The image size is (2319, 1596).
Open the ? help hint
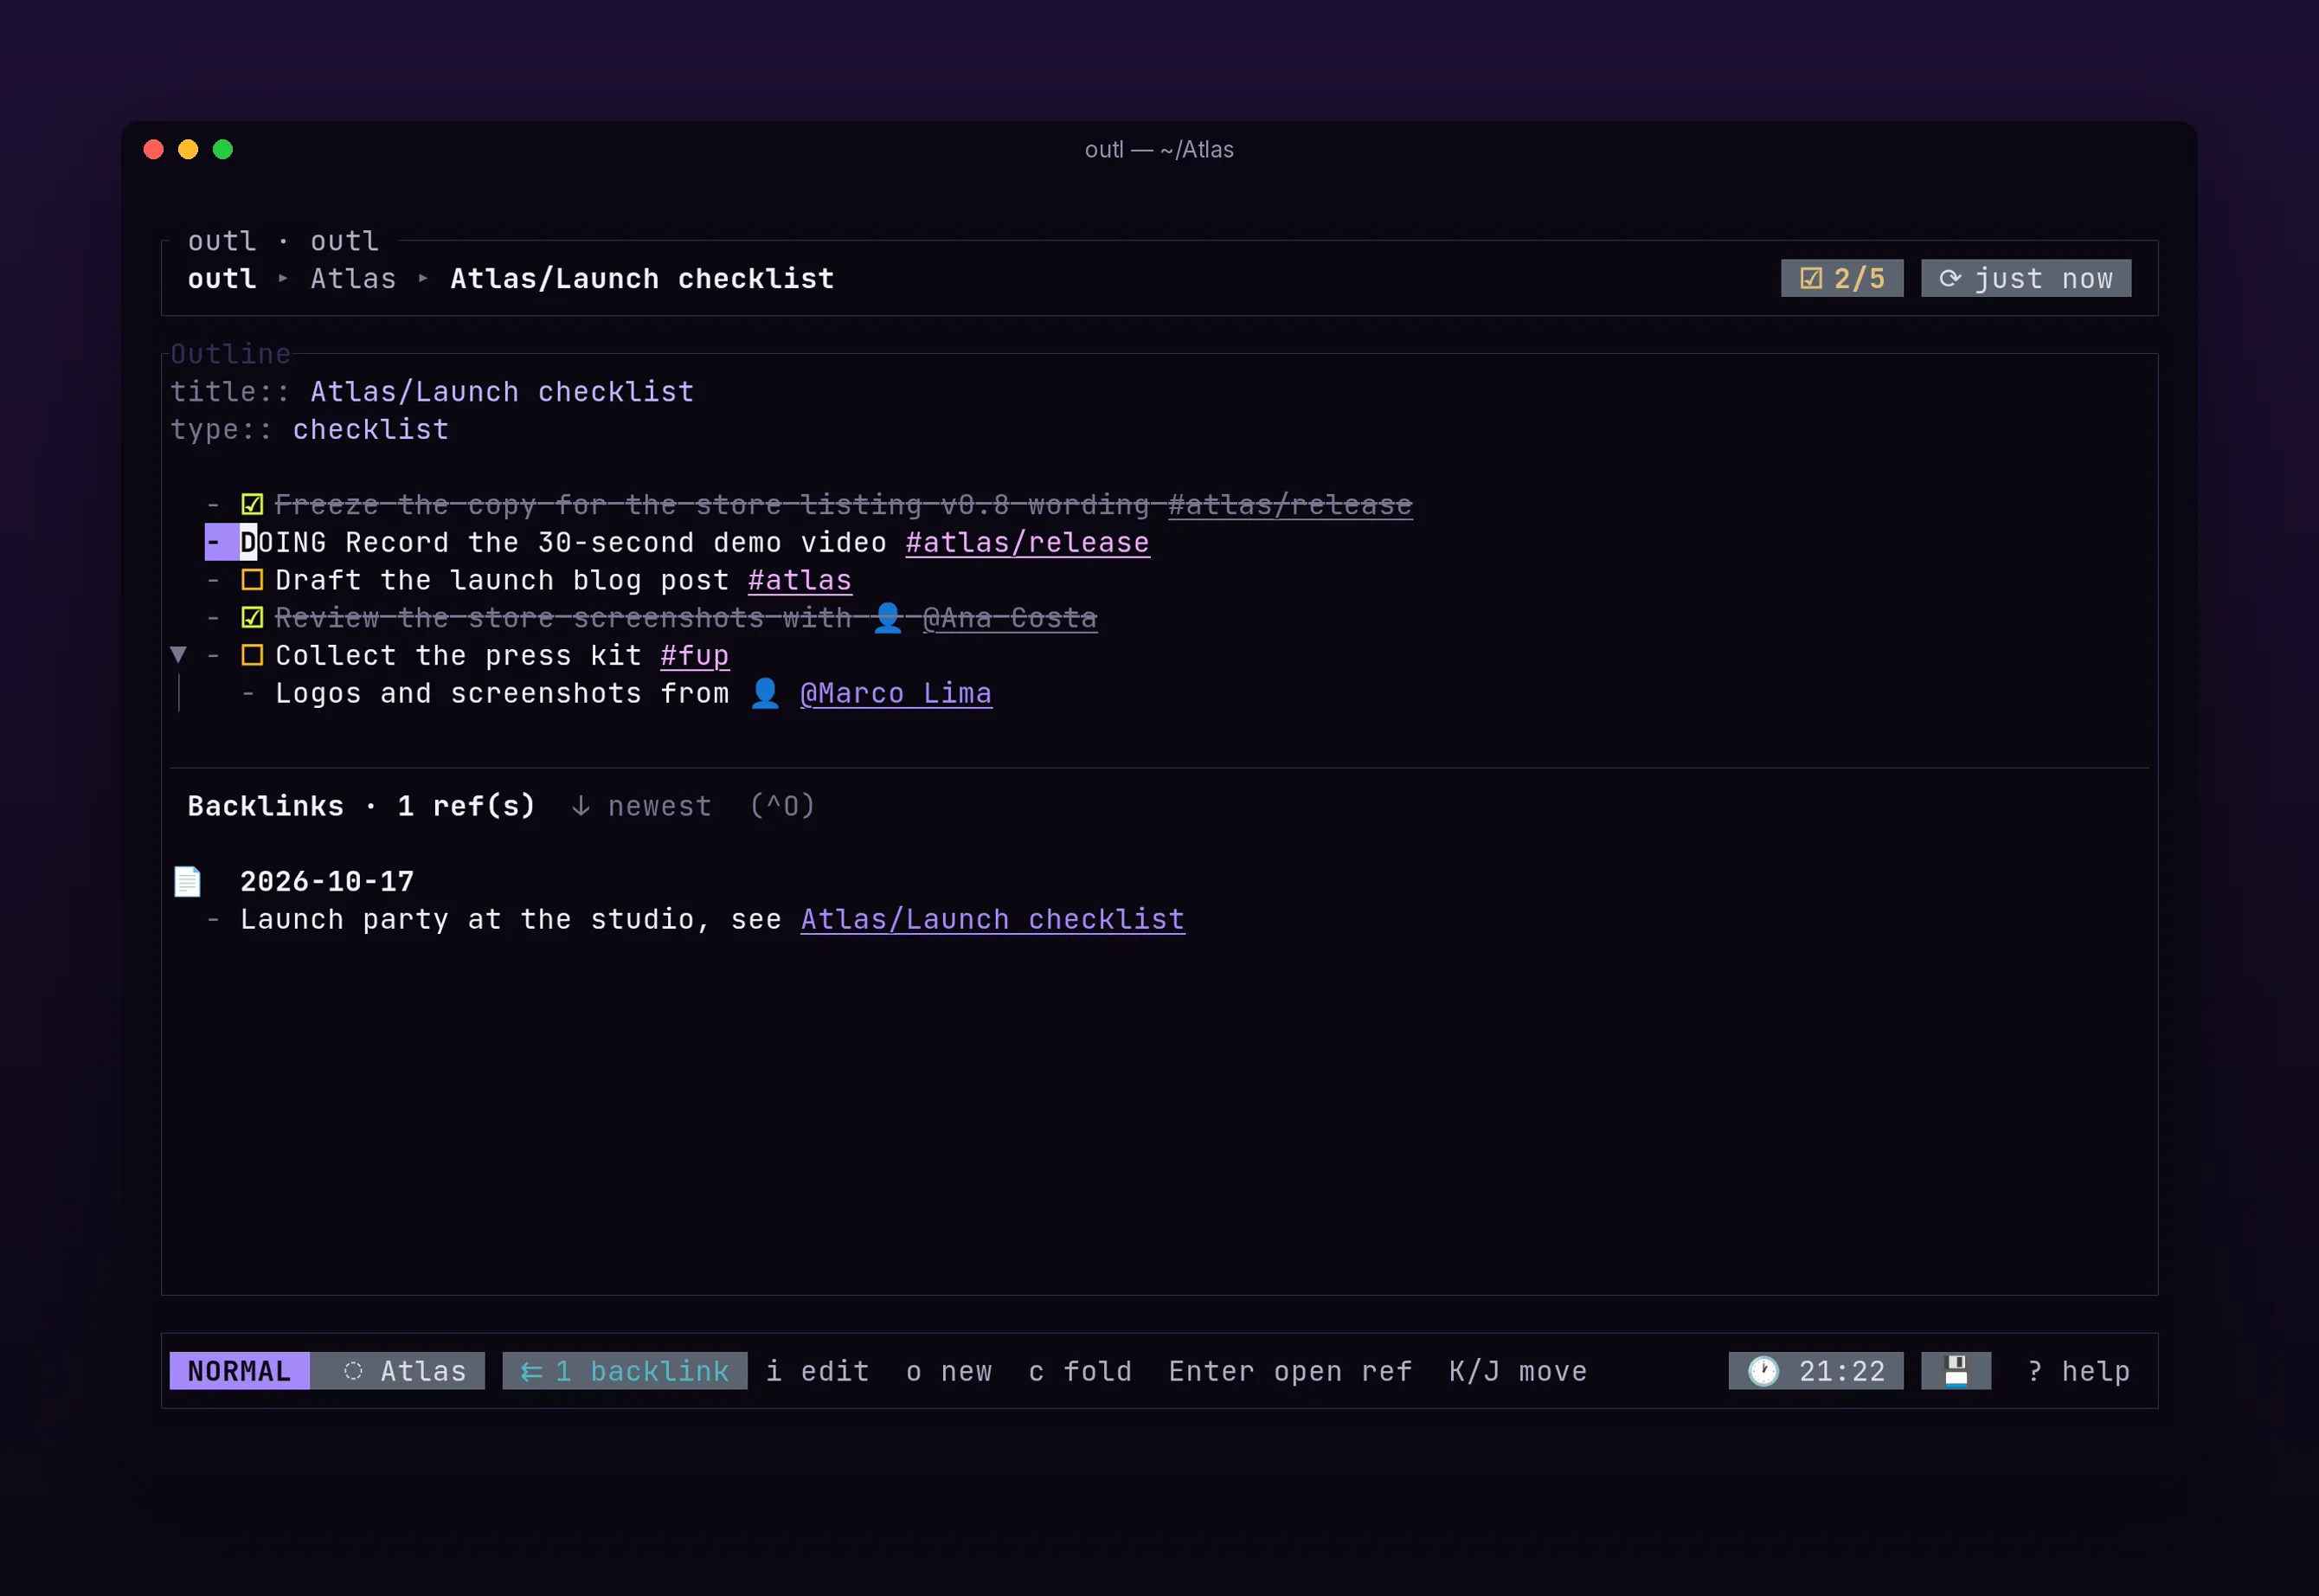pos(2078,1371)
